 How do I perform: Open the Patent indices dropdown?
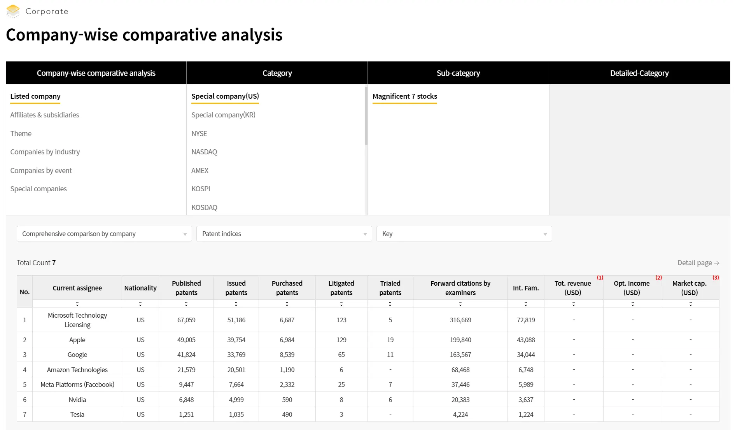click(x=284, y=234)
